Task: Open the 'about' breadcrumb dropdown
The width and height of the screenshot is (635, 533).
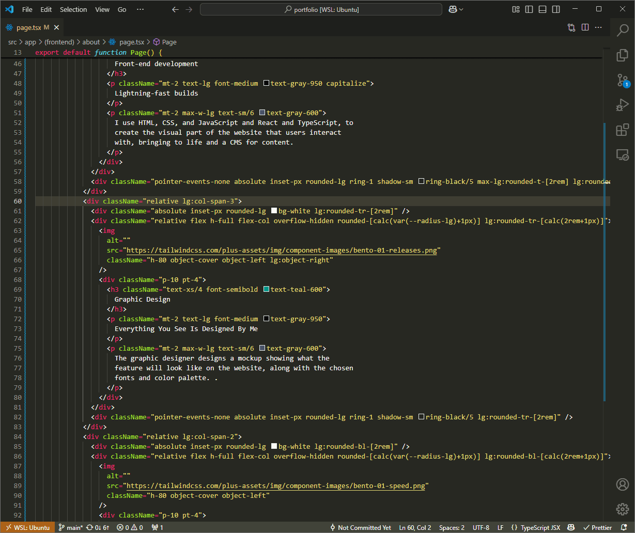Action: click(x=91, y=42)
